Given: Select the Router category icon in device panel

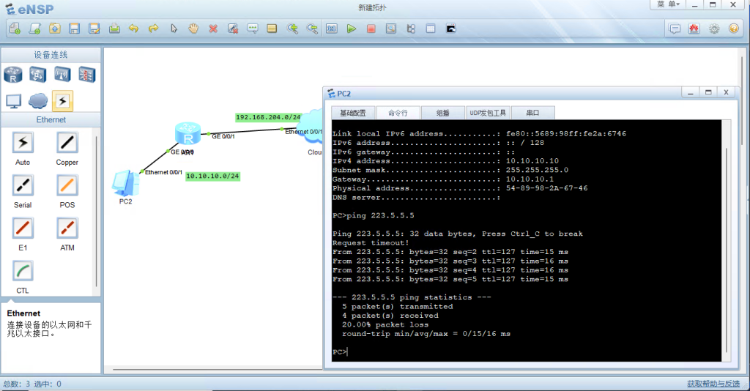Looking at the screenshot, I should pos(13,74).
